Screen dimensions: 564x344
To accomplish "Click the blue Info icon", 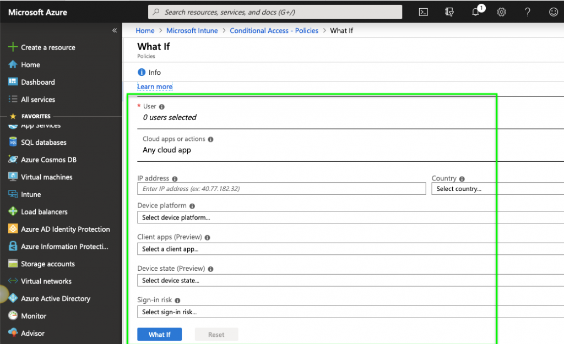I will [142, 72].
